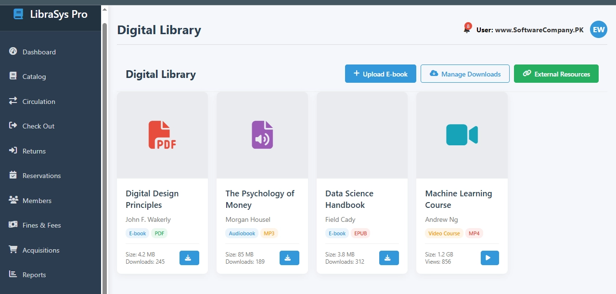Image resolution: width=616 pixels, height=294 pixels.
Task: Click the Members people icon
Action: pyautogui.click(x=13, y=200)
